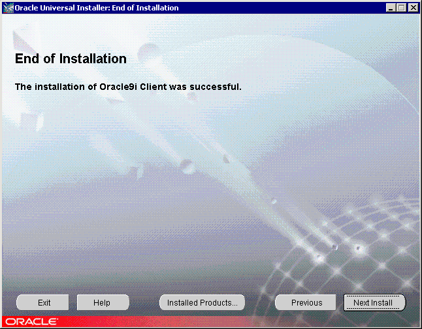Click the Oracle logo in the bottom banner

(x=31, y=322)
